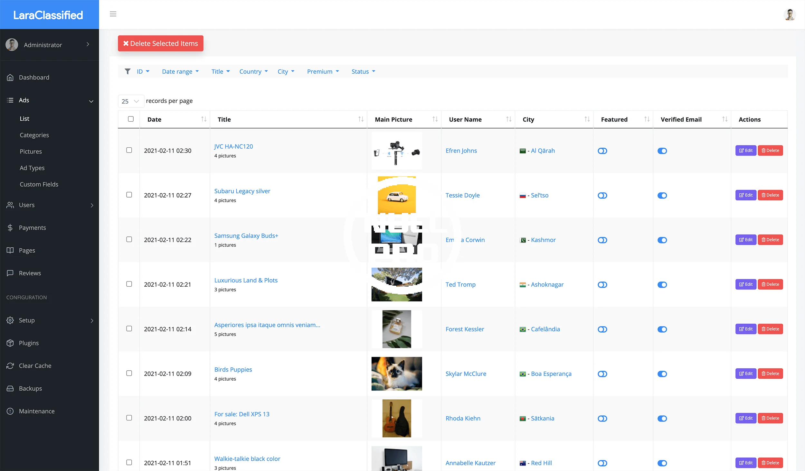Click Edit button for Birds Puppies

coord(745,374)
